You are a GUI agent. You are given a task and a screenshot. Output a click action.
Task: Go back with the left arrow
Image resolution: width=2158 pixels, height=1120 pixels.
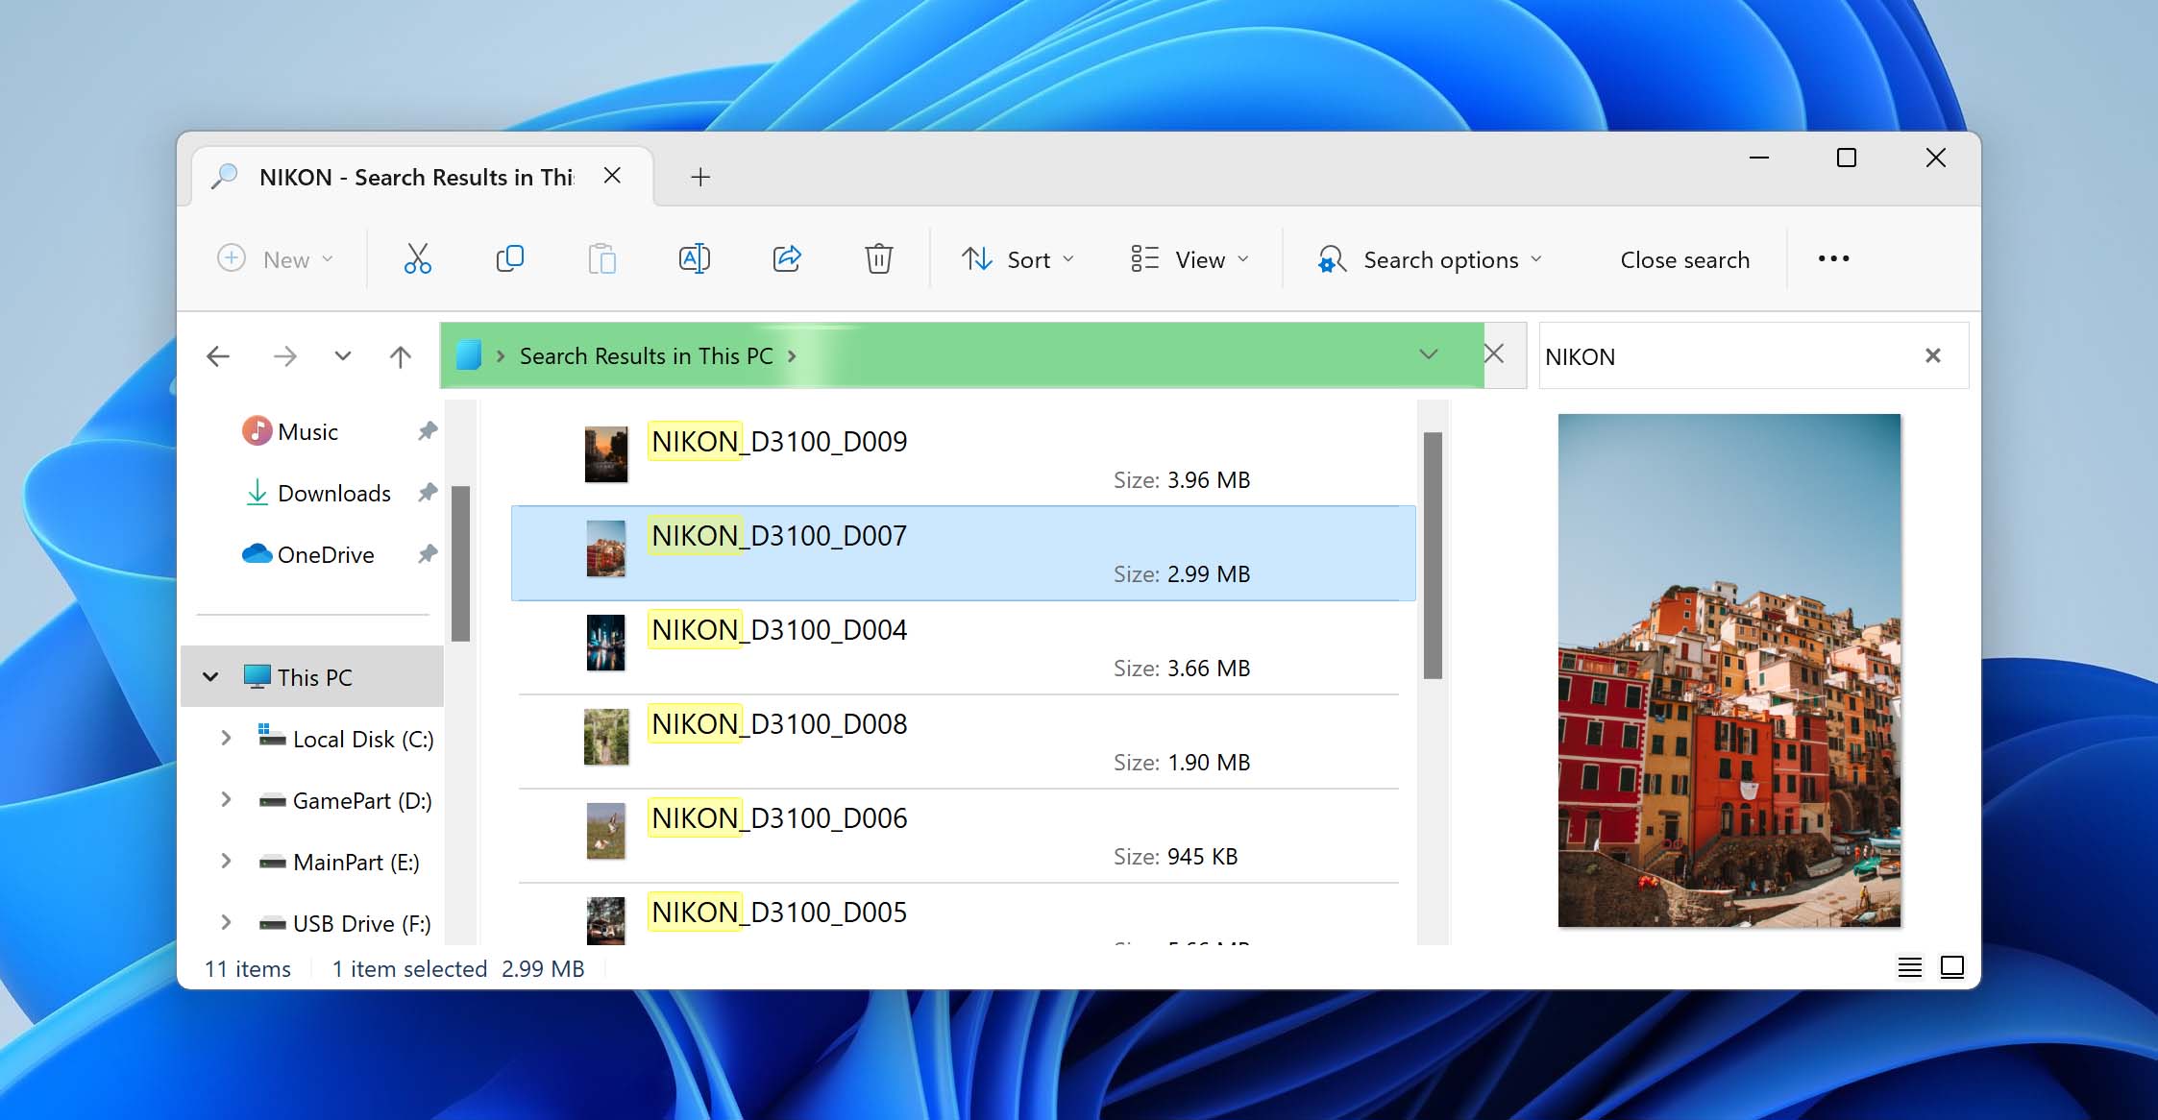pyautogui.click(x=218, y=356)
